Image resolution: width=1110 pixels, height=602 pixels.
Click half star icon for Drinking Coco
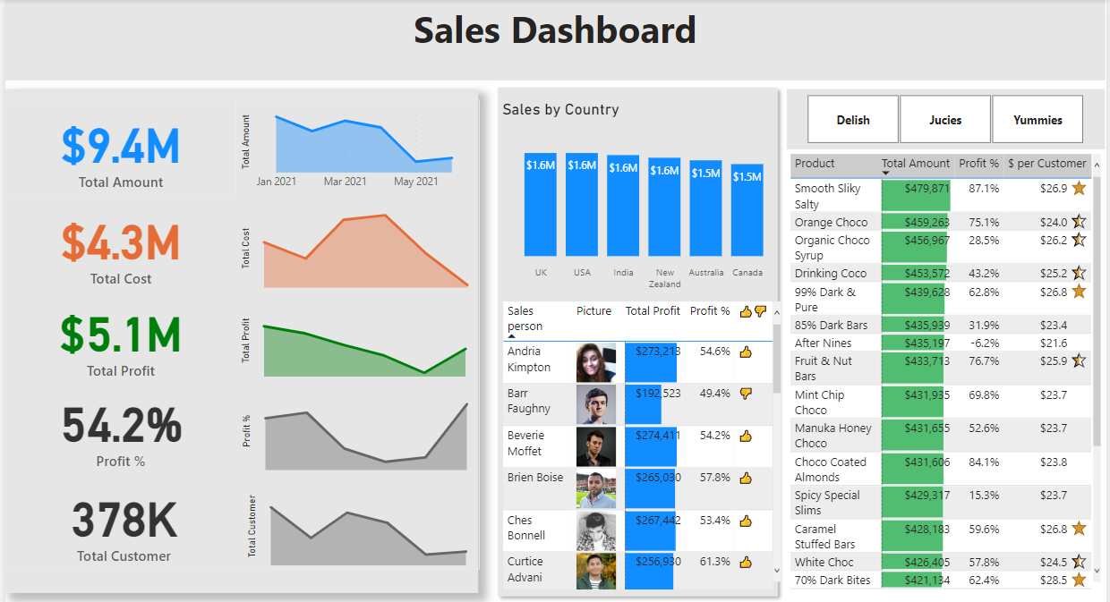pos(1079,274)
